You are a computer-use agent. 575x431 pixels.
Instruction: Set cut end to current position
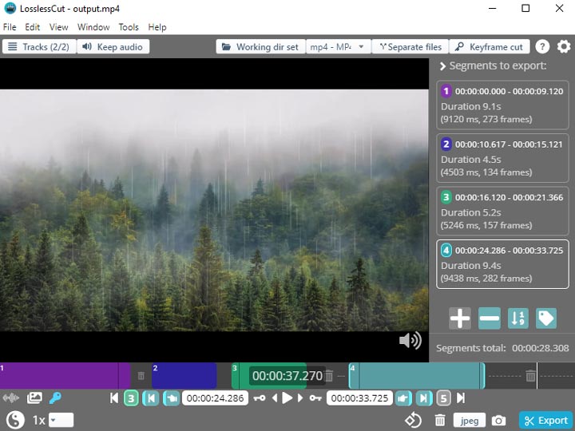tap(403, 398)
